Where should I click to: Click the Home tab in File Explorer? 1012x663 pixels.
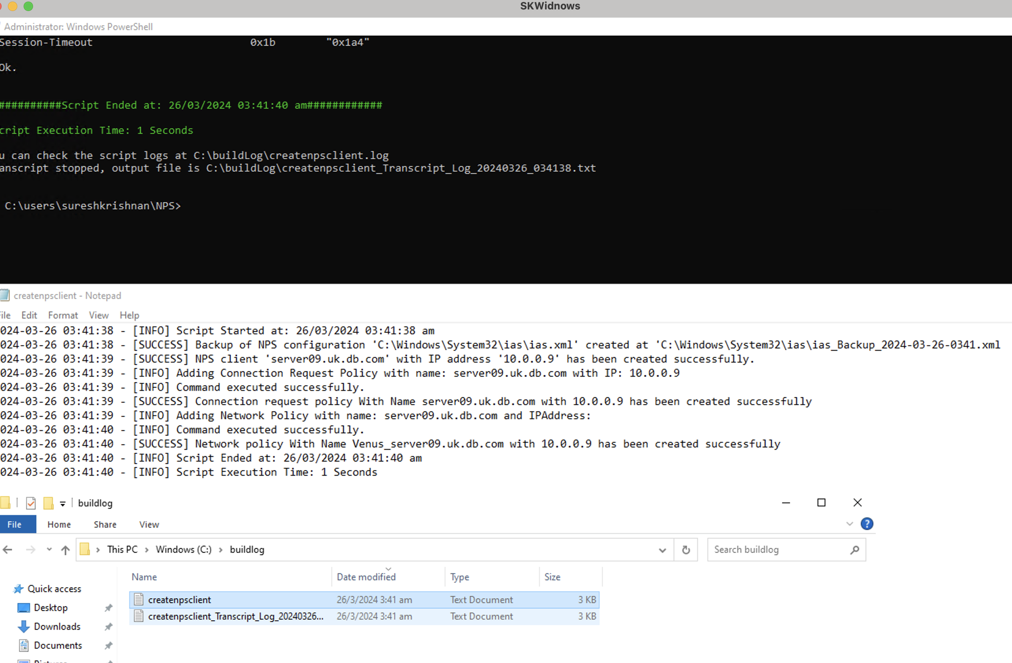59,524
